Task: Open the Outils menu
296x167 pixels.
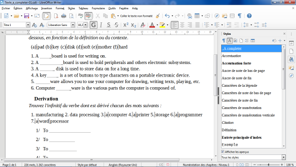Action: pyautogui.click(x=112, y=8)
